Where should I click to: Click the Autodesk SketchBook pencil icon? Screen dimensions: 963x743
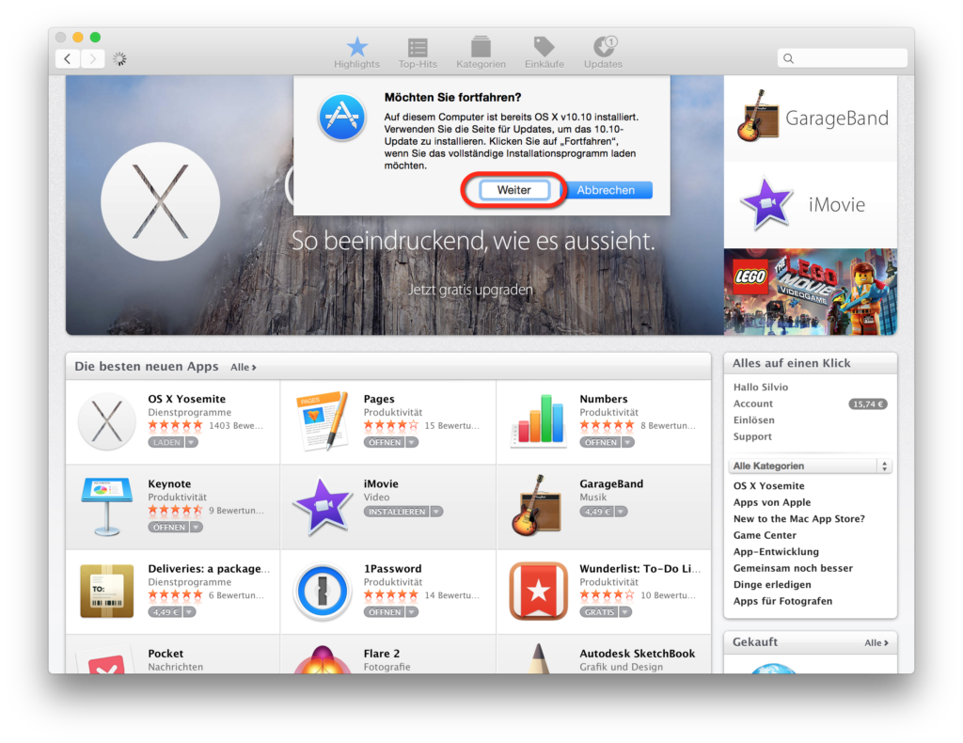click(x=539, y=658)
